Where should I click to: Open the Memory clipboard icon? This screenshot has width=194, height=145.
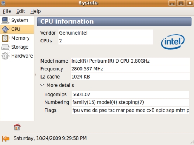[5, 38]
